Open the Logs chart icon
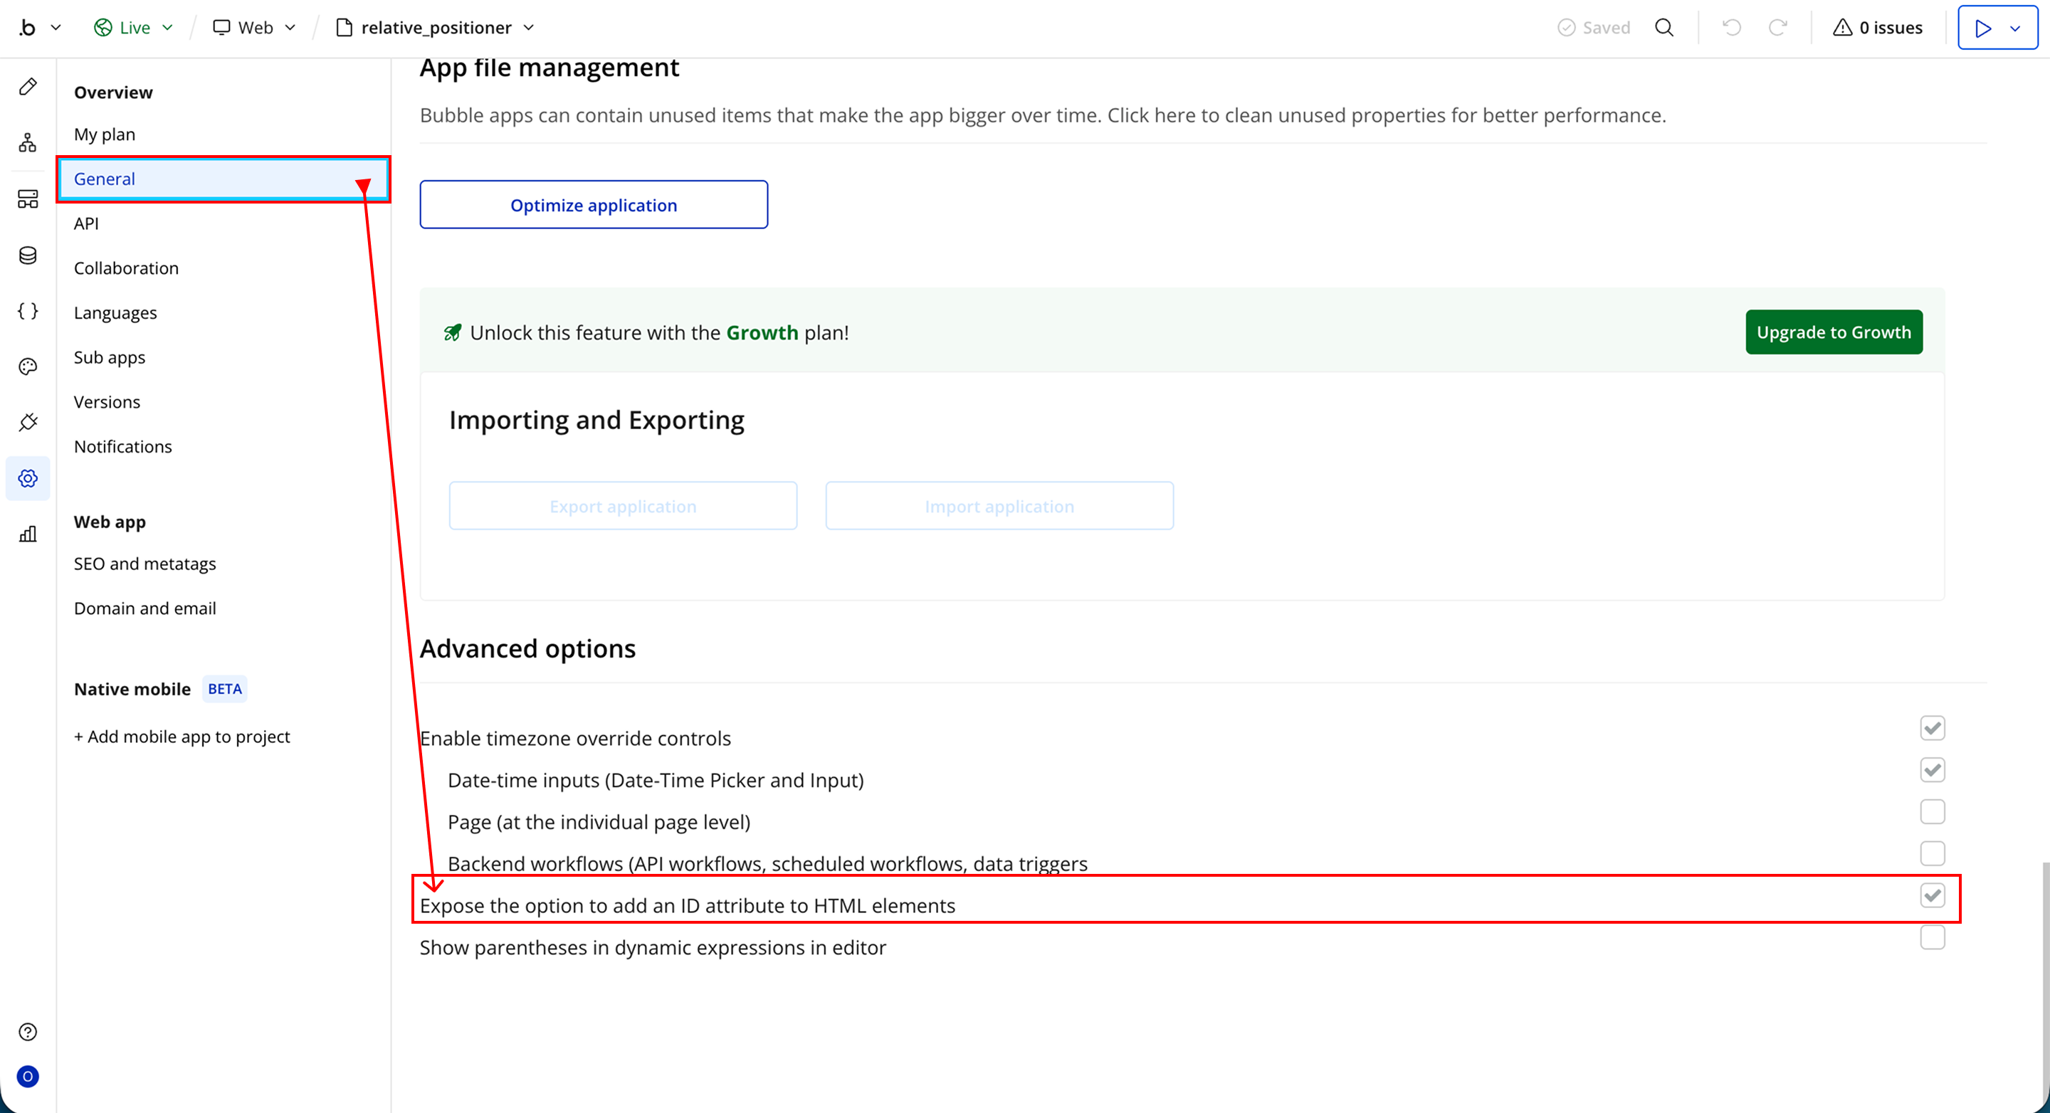 point(28,534)
